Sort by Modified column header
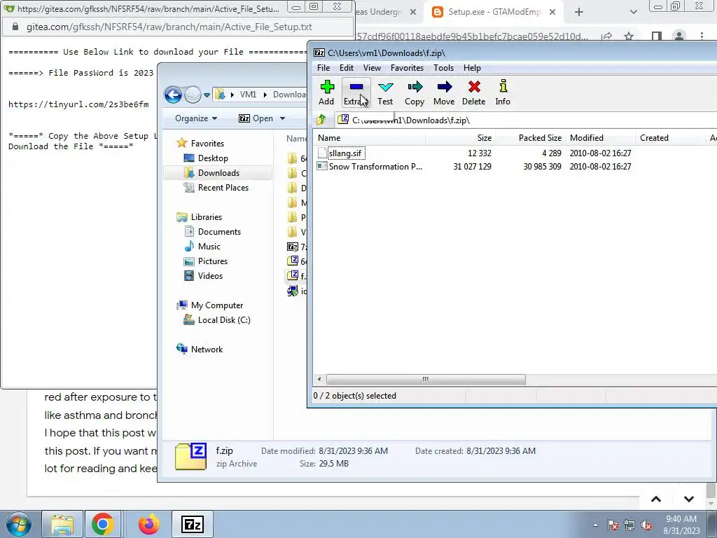Screen dimensions: 717x538 tap(600, 138)
